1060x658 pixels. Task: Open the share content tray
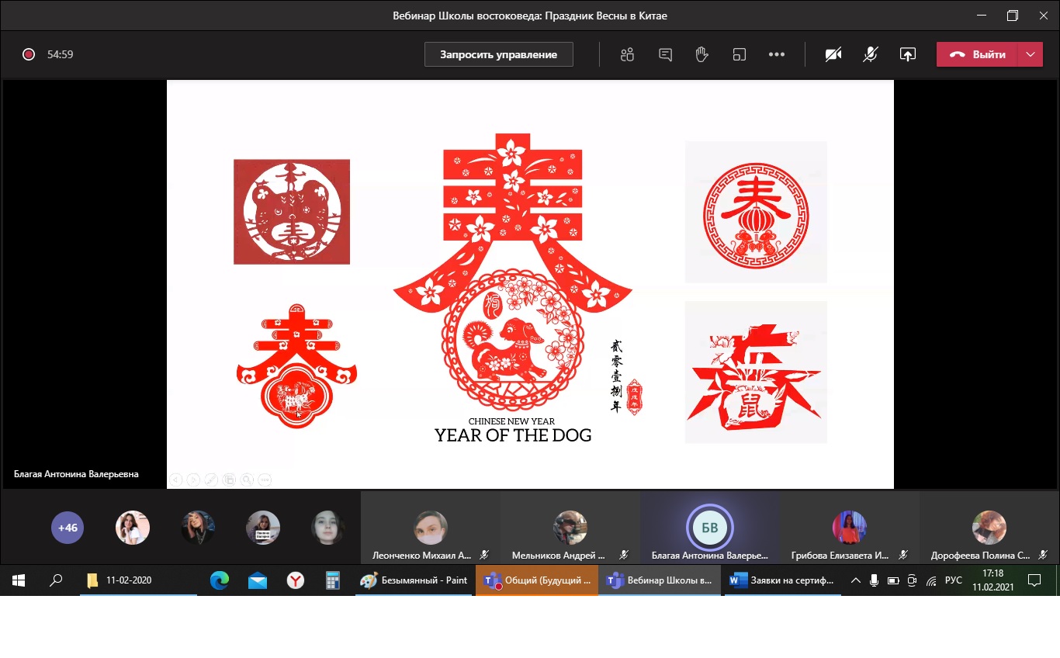907,54
